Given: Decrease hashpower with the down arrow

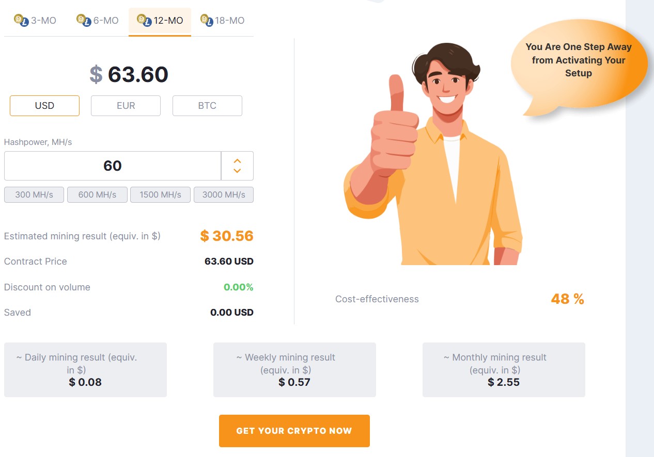Looking at the screenshot, I should pos(237,171).
